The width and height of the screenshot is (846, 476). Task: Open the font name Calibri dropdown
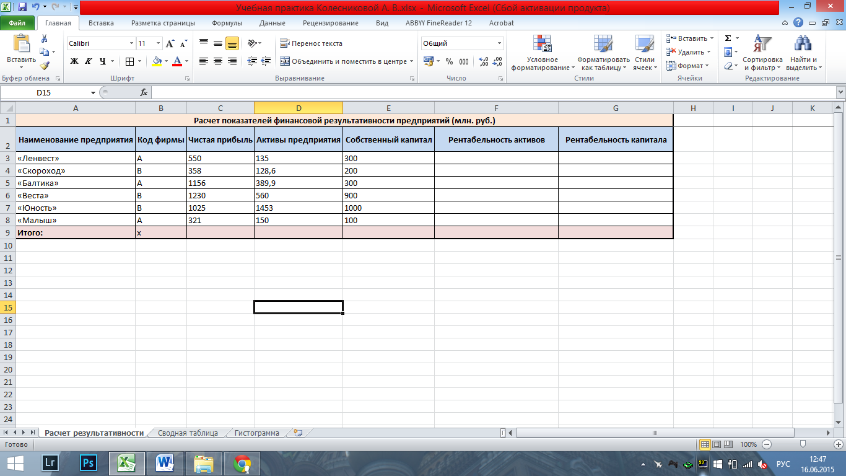pyautogui.click(x=131, y=43)
